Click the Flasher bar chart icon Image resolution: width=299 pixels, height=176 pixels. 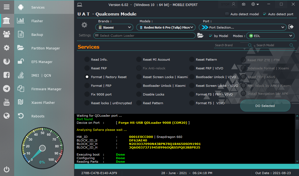20,20
